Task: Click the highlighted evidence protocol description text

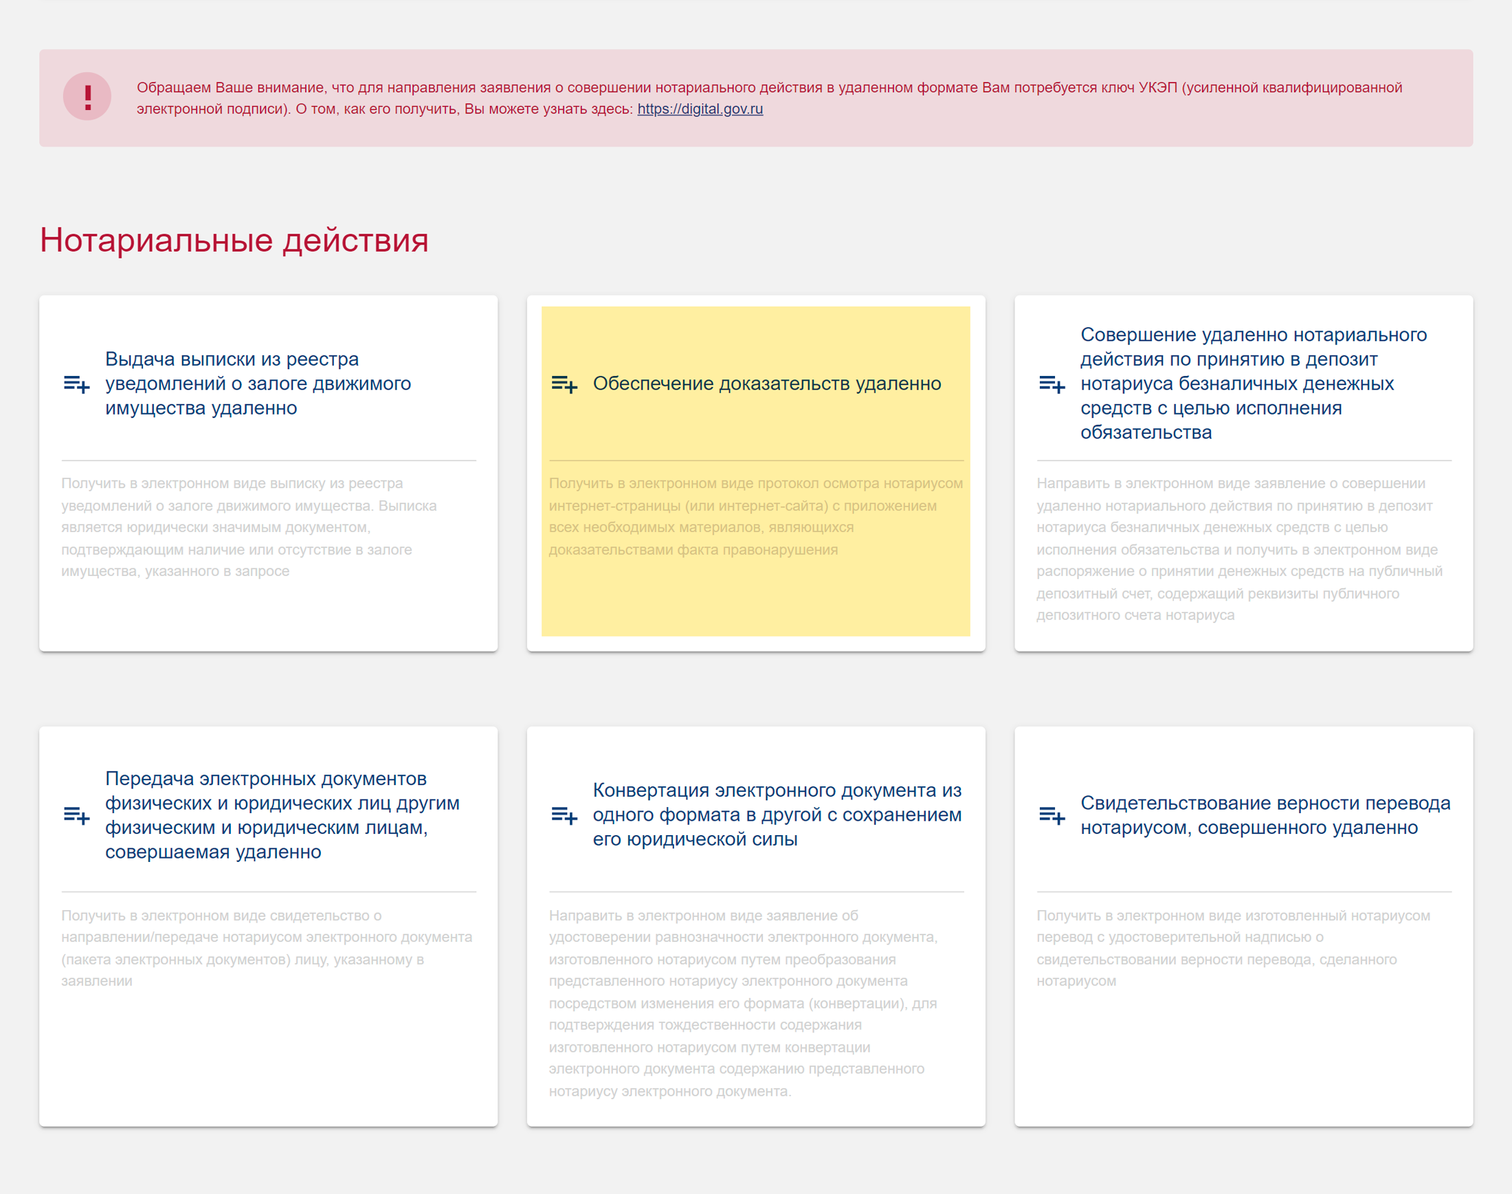Action: coord(755,517)
